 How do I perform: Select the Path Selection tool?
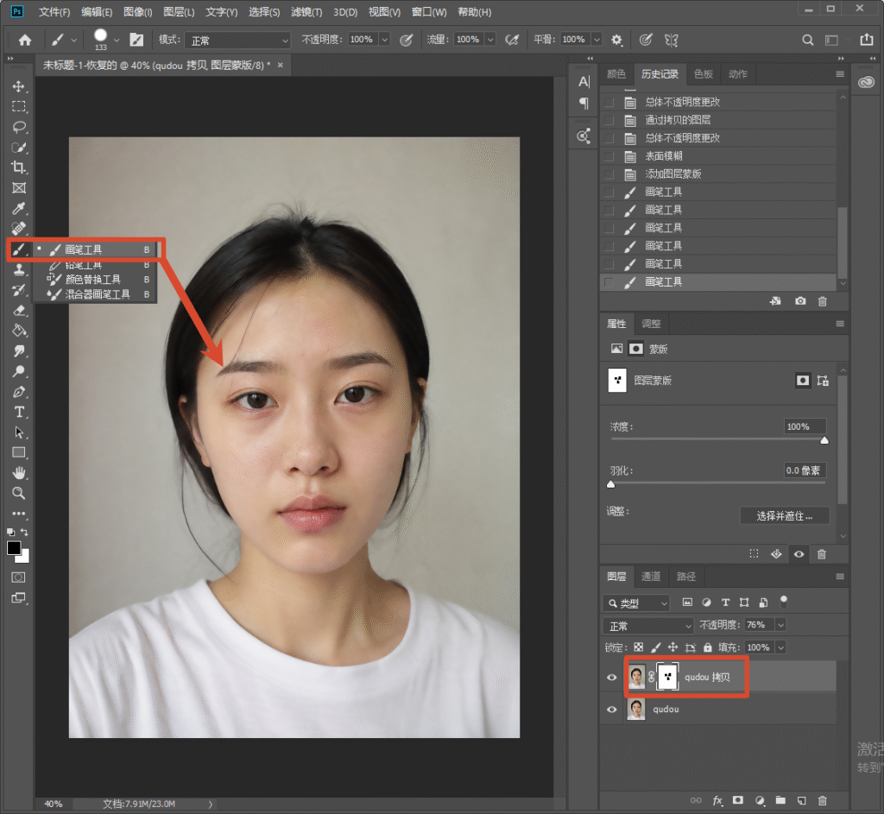19,432
